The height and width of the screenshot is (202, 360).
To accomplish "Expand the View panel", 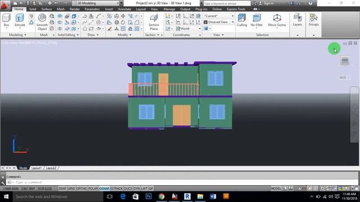I will pos(219,35).
